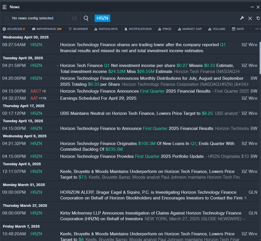Open the three-dot more options menu

click(252, 7)
